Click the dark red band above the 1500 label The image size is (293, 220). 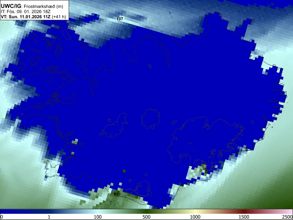[x=244, y=212]
